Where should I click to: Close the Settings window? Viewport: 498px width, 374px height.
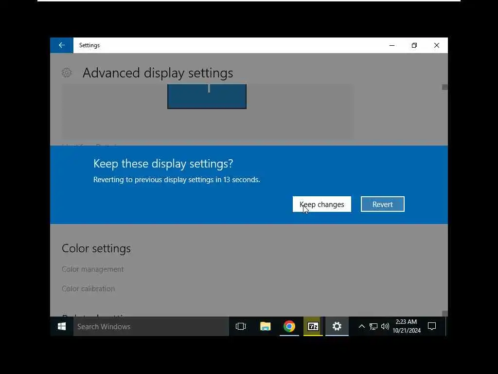coord(437,45)
